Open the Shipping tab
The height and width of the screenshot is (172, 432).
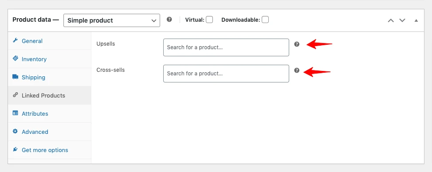point(50,77)
